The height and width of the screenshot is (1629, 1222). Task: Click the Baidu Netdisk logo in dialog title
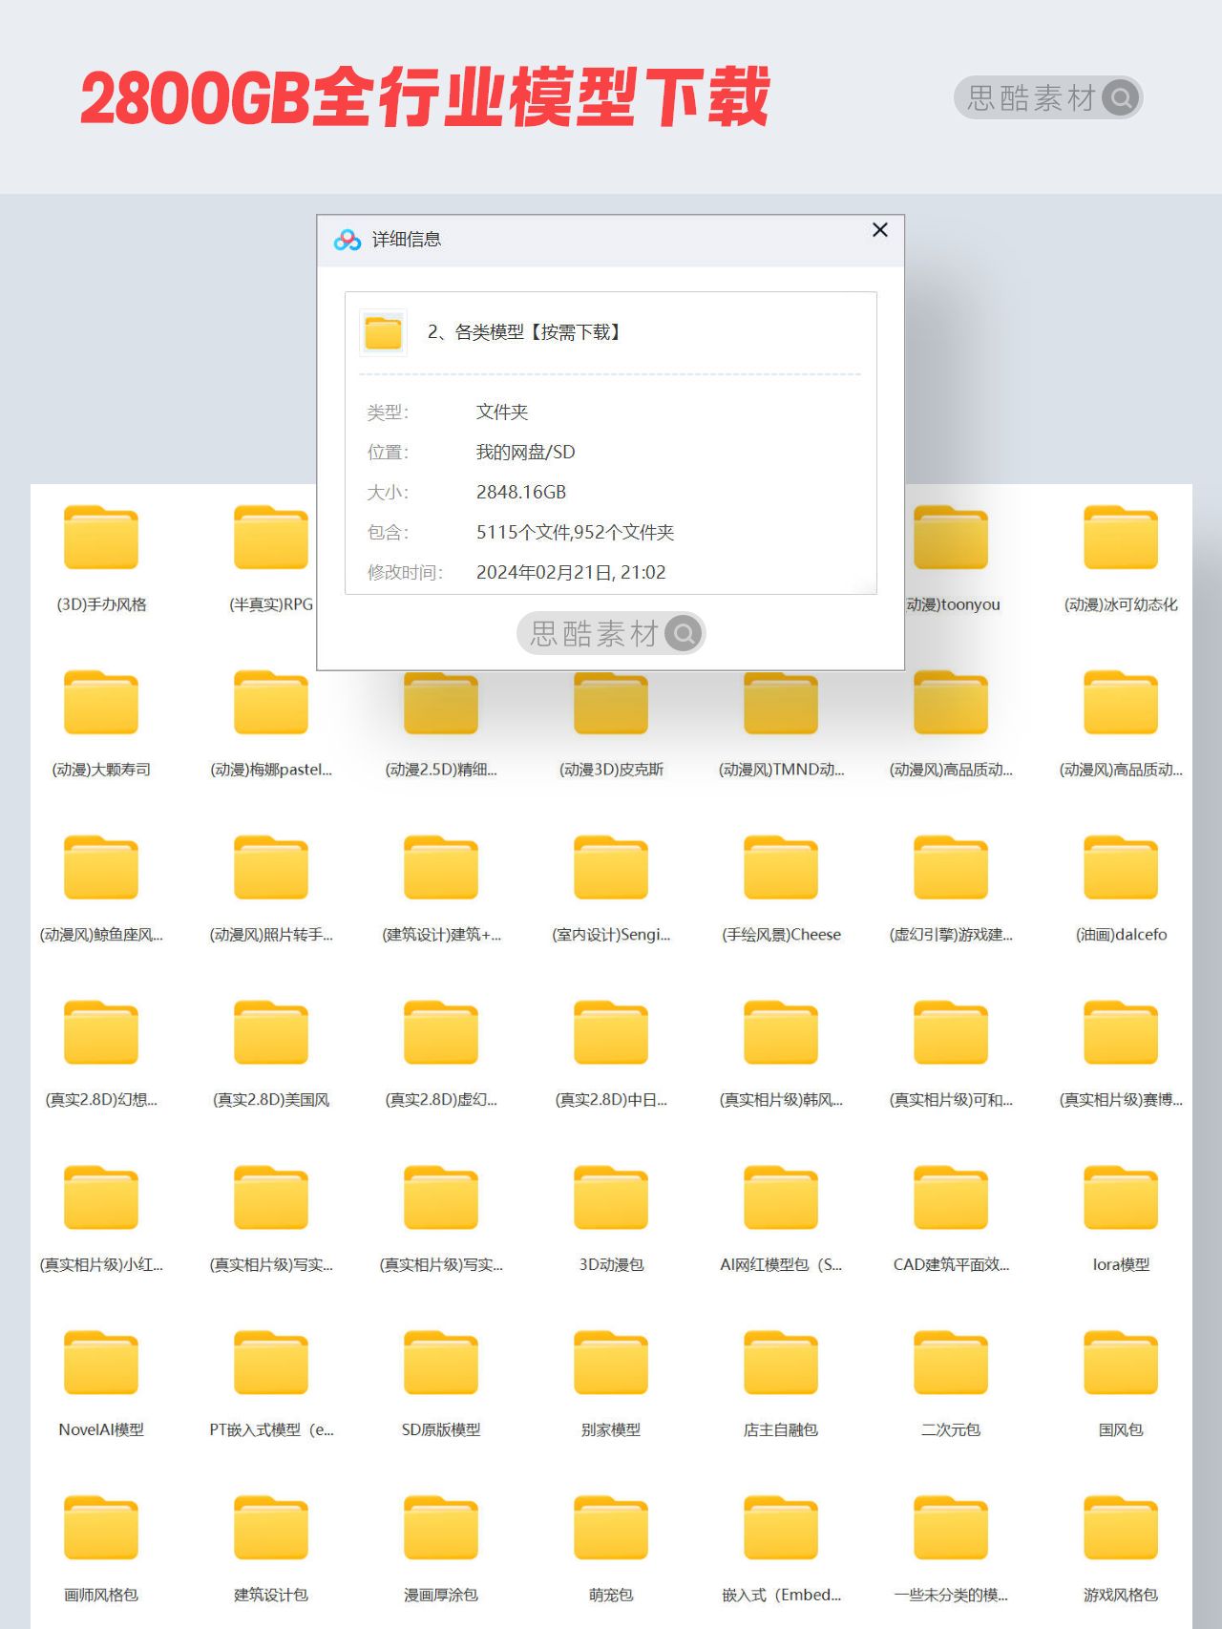(x=347, y=240)
